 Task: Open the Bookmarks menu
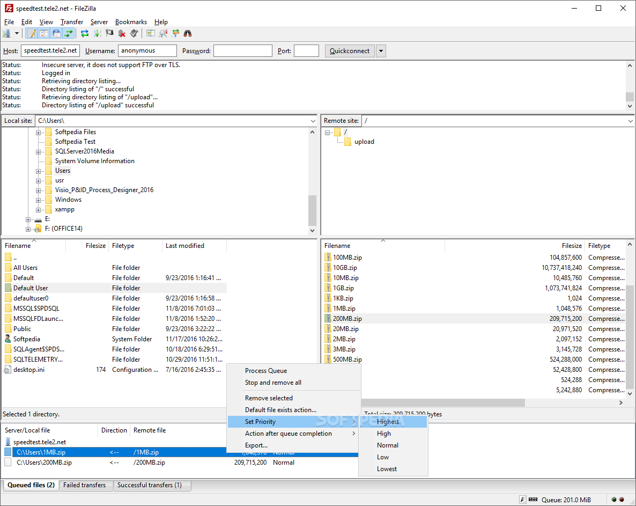click(131, 22)
